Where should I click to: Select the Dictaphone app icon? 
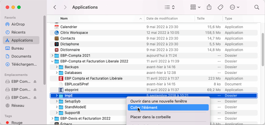57,44
